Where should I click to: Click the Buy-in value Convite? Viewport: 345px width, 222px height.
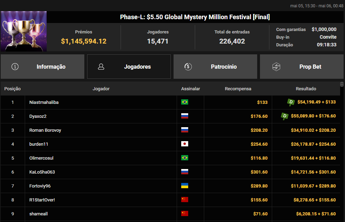[x=328, y=37]
